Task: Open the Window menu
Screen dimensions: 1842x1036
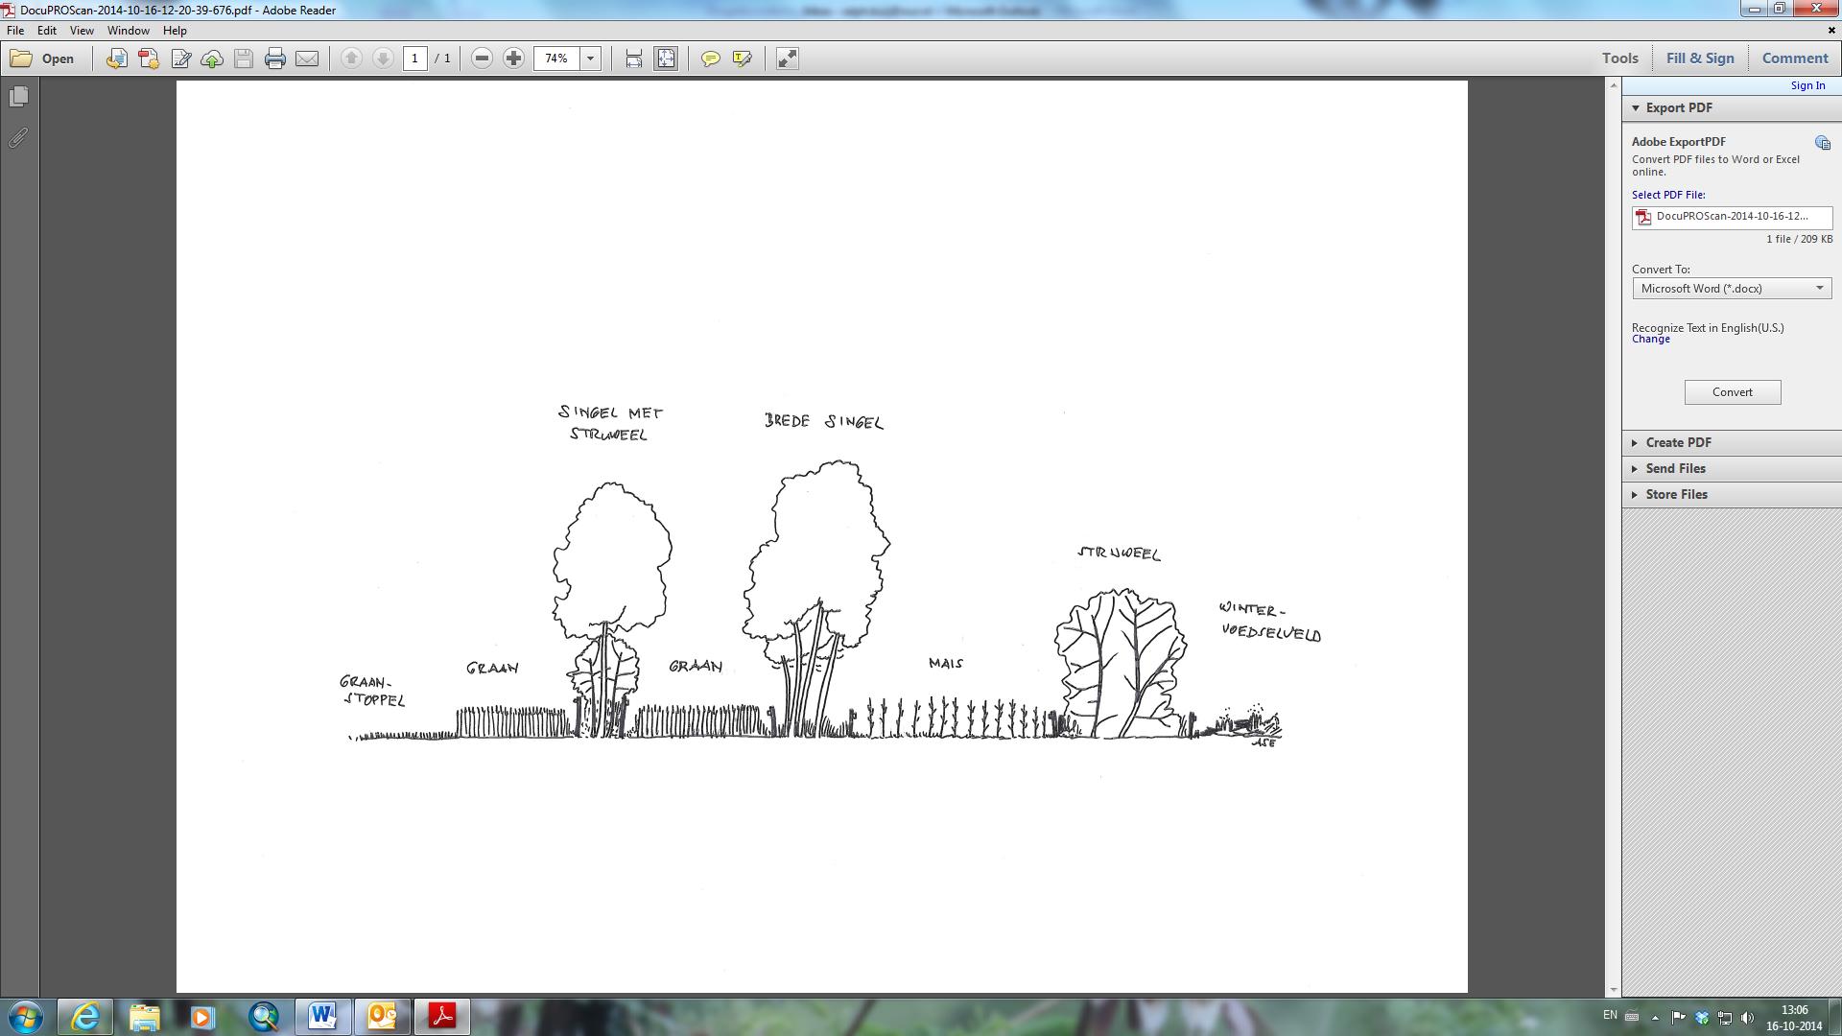Action: tap(128, 31)
